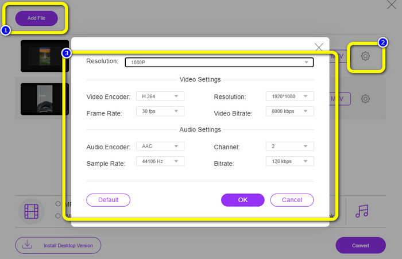Click the Channel label
Viewport: 402px width, 259px height.
[227, 147]
